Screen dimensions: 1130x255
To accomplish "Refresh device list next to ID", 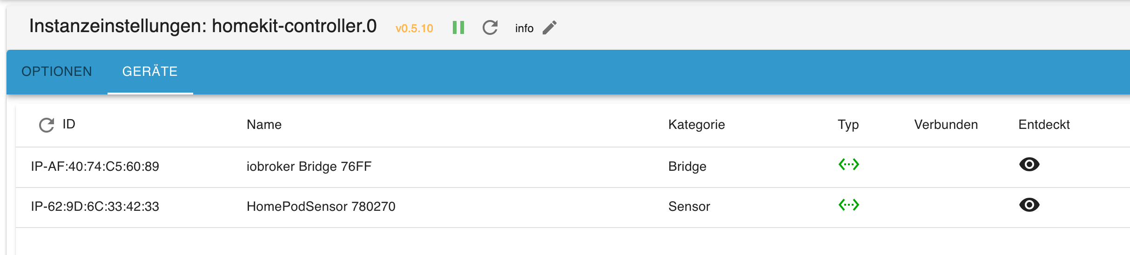I will (47, 125).
